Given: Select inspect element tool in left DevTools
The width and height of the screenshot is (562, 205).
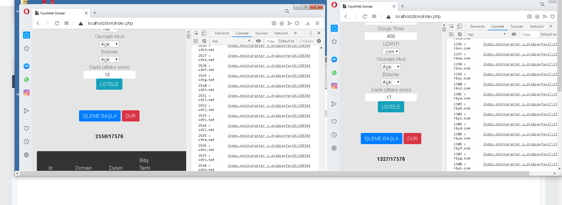Looking at the screenshot, I should [196, 33].
